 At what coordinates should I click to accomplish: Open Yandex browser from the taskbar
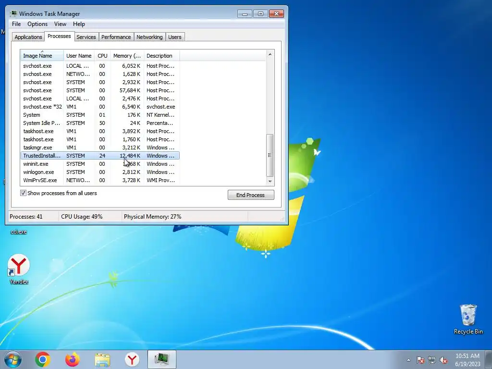point(132,359)
